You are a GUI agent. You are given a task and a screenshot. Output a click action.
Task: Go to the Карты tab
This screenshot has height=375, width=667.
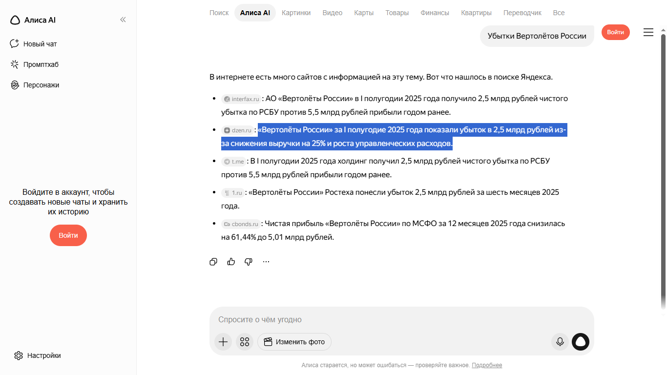tap(364, 13)
